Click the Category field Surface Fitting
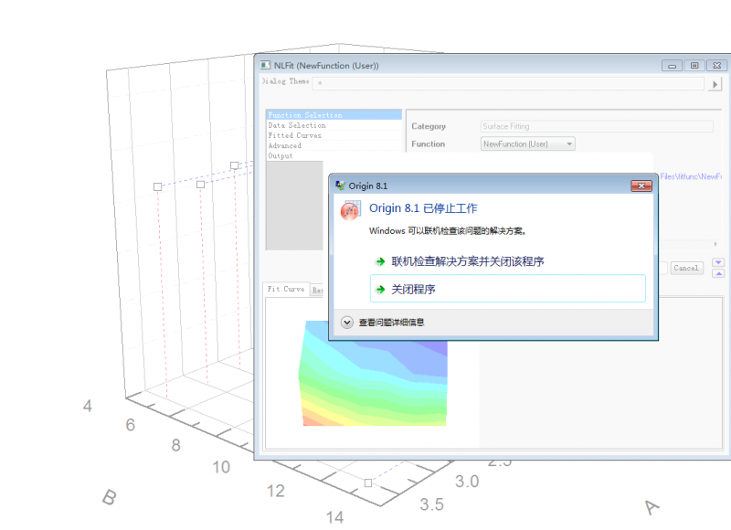 tap(597, 126)
